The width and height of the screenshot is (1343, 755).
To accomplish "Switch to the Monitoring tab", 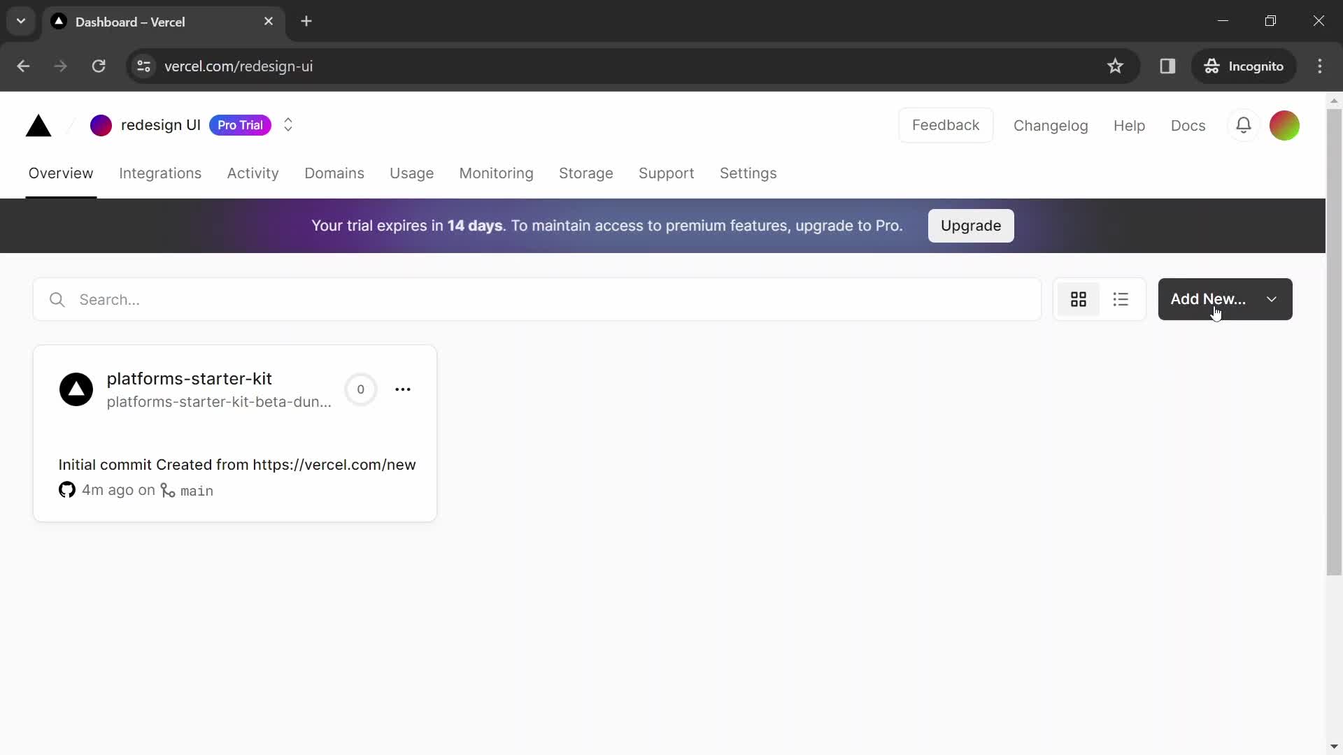I will [496, 173].
